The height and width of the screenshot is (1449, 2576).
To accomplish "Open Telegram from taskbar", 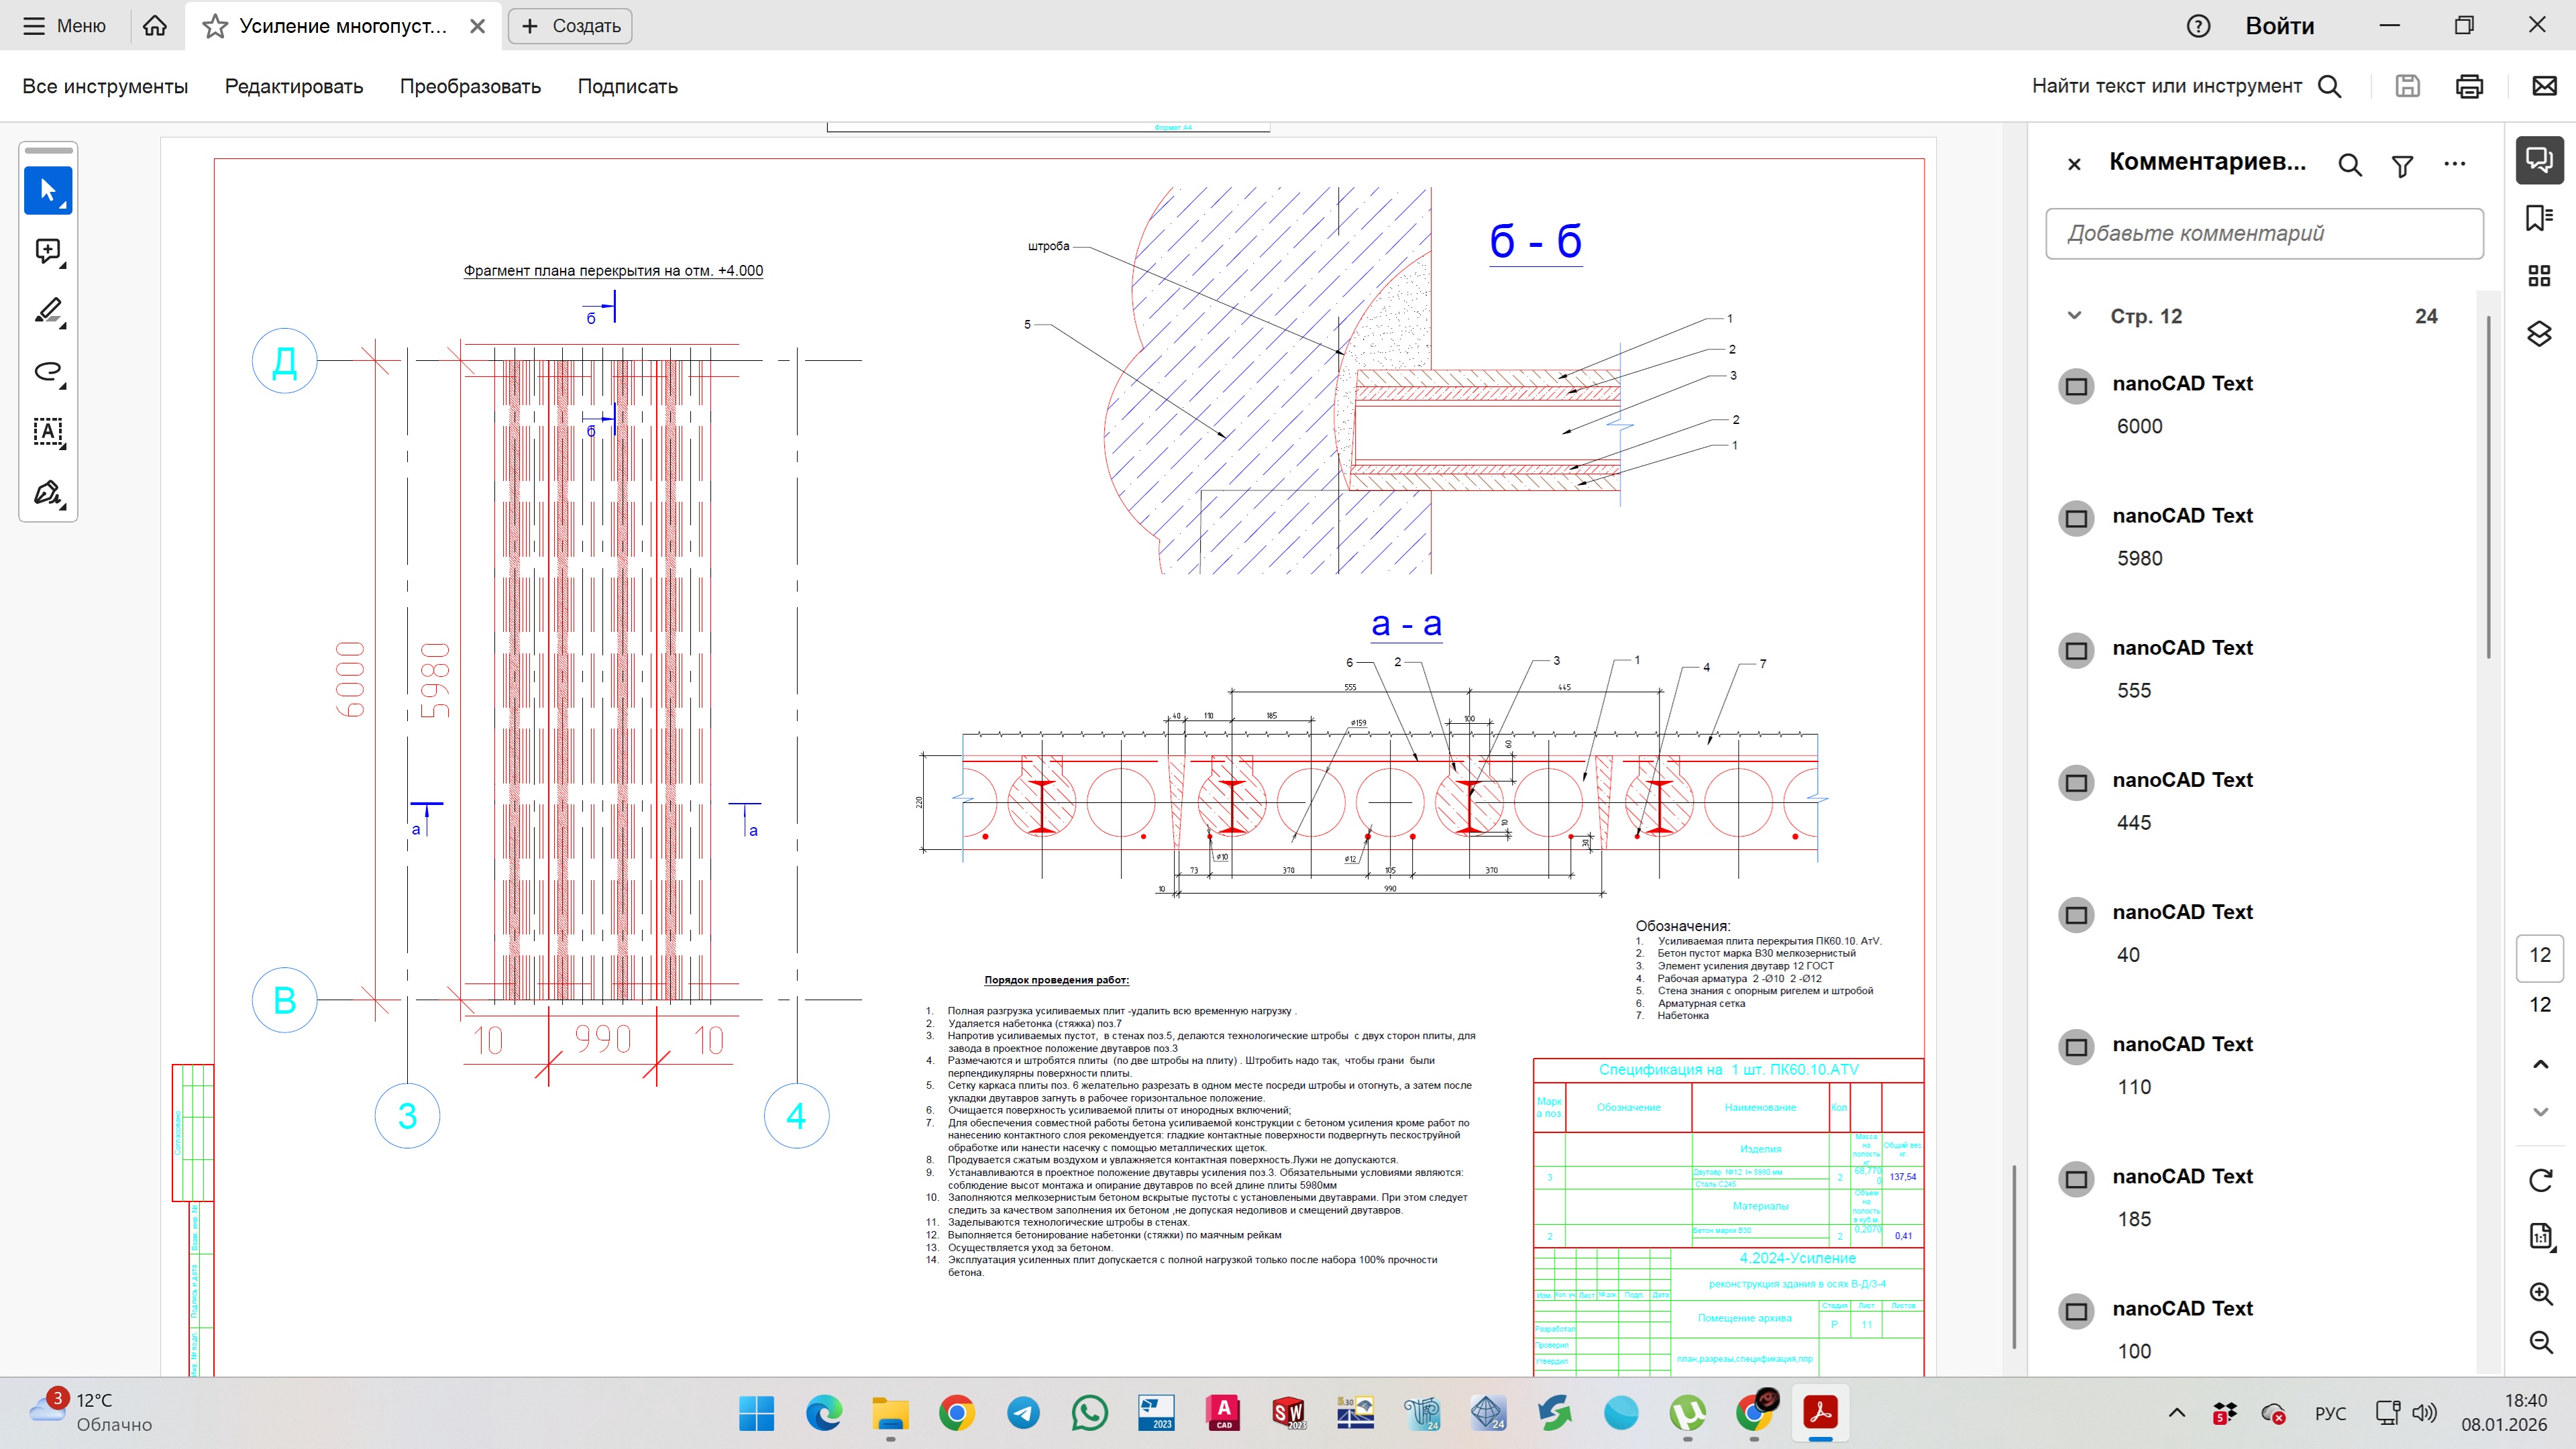I will [x=1023, y=1413].
